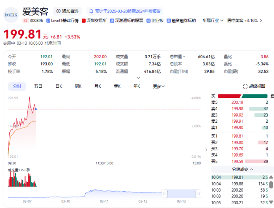Viewport: 274px width, 208px height.
Task: Click the 深港通标的股票 tag
Action: click(126, 21)
